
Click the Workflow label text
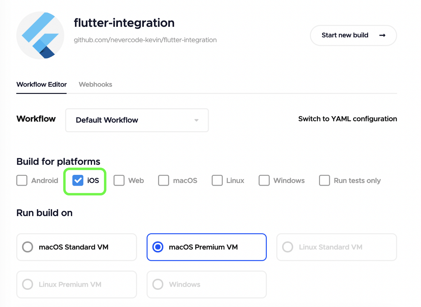[36, 119]
